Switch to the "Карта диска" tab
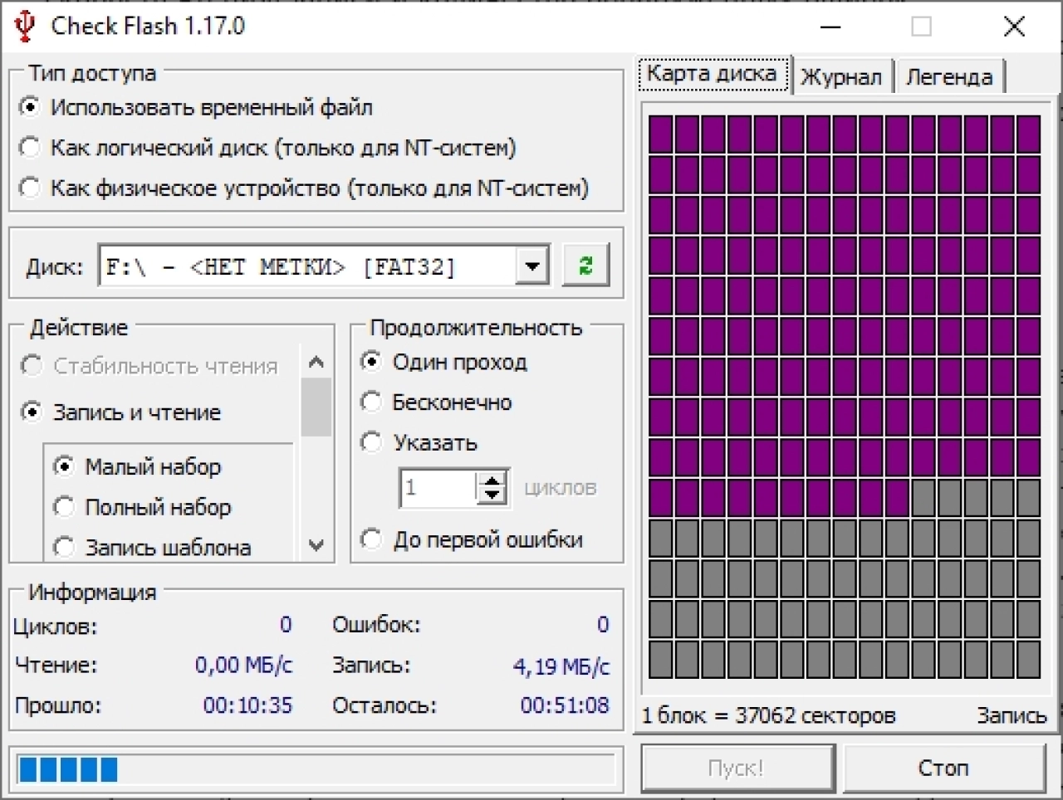1063x800 pixels. pyautogui.click(x=713, y=74)
